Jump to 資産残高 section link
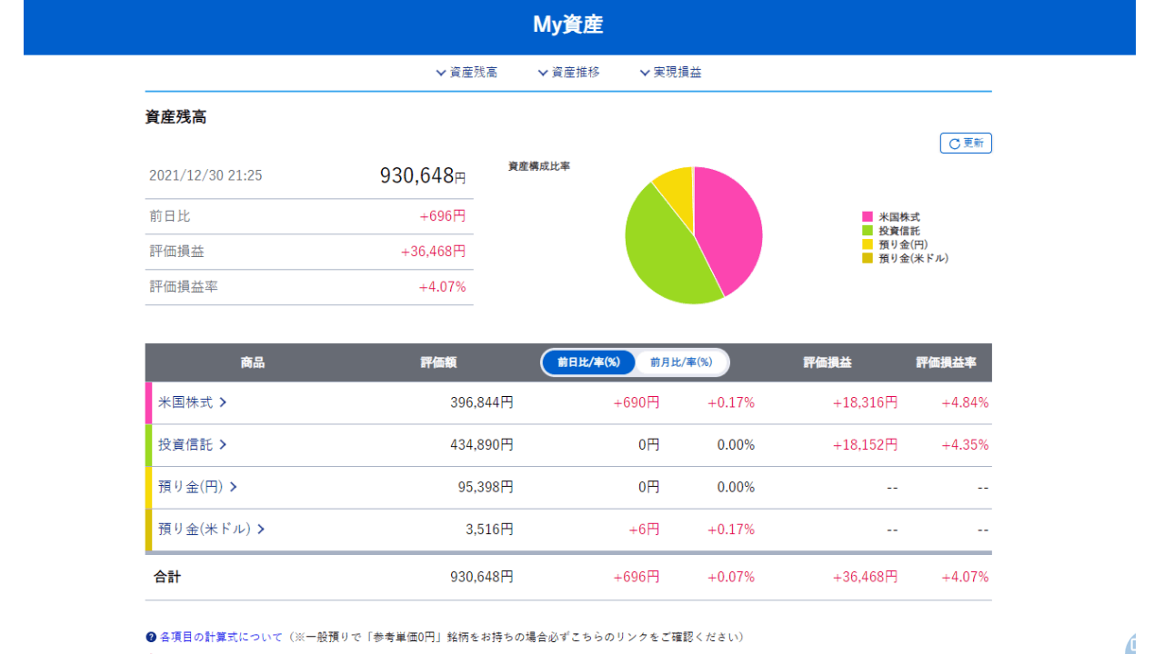The height and width of the screenshot is (654, 1164). (467, 73)
